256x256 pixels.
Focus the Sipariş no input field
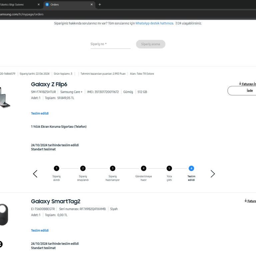point(110,44)
